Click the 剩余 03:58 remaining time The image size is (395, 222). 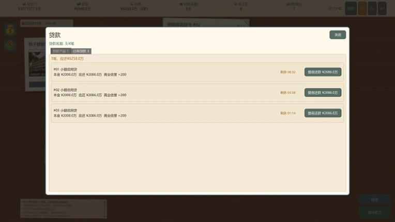click(x=287, y=92)
